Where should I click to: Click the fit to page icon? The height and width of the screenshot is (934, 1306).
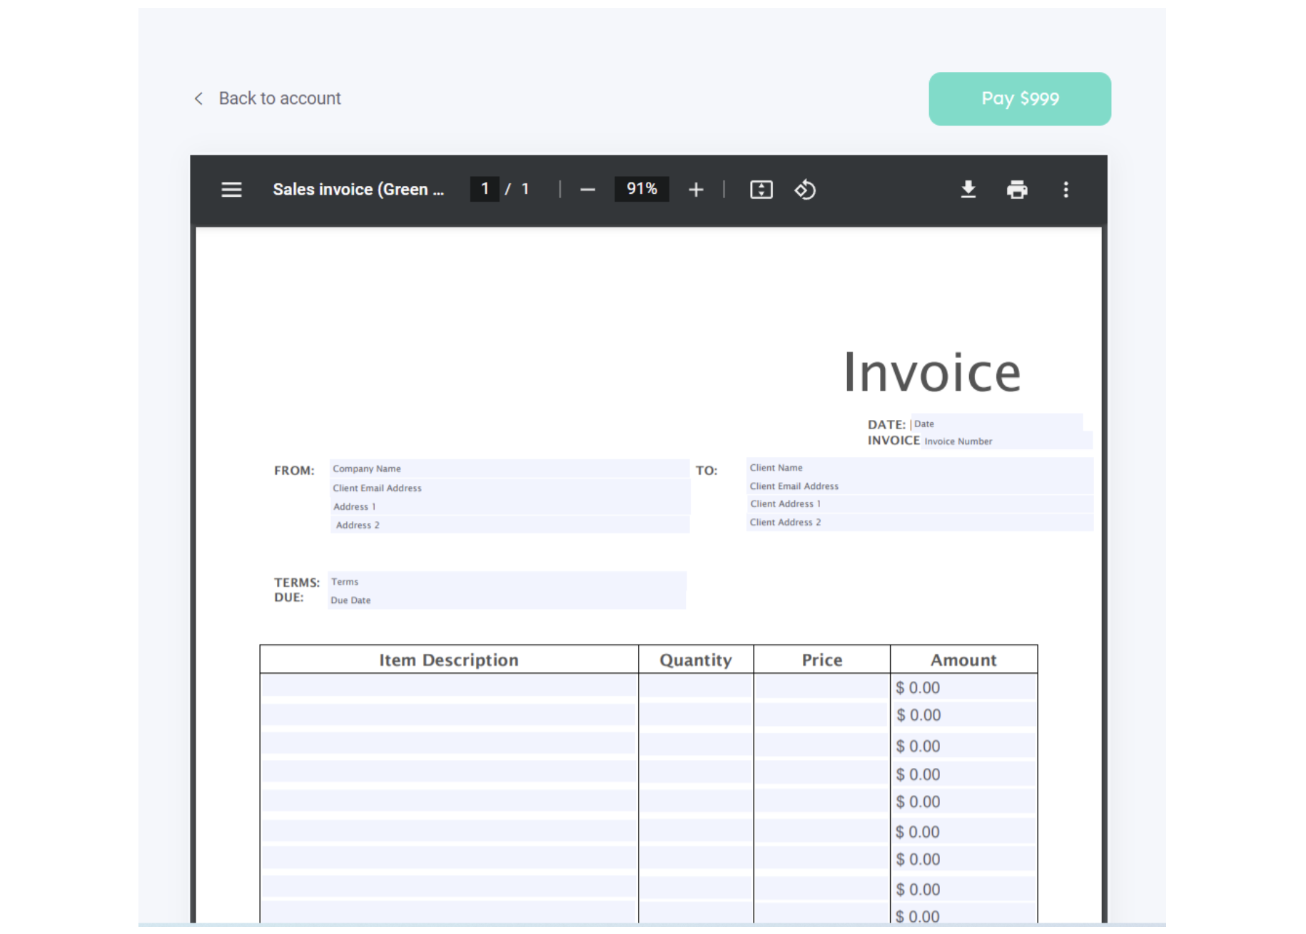(x=761, y=190)
